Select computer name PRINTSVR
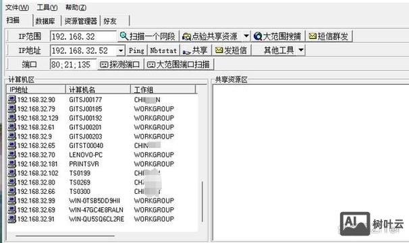Viewport: 409px width, 243px height. click(x=84, y=164)
